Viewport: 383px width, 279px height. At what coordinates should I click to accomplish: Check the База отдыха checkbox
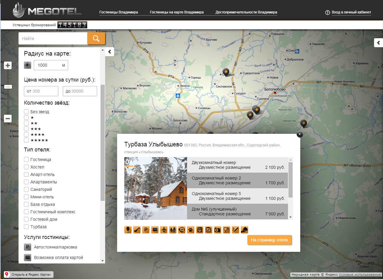pos(26,204)
